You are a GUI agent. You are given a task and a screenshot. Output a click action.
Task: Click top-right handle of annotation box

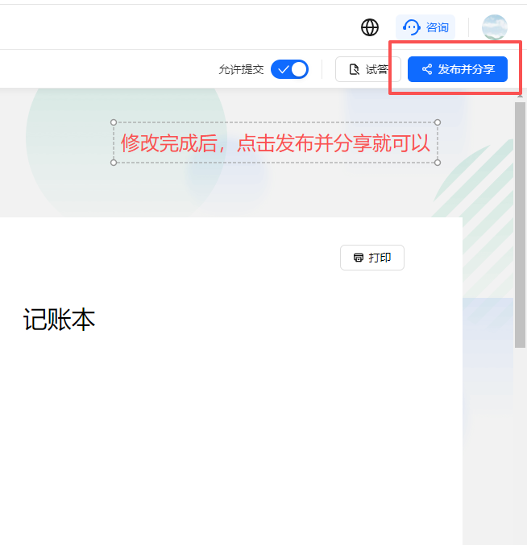438,122
